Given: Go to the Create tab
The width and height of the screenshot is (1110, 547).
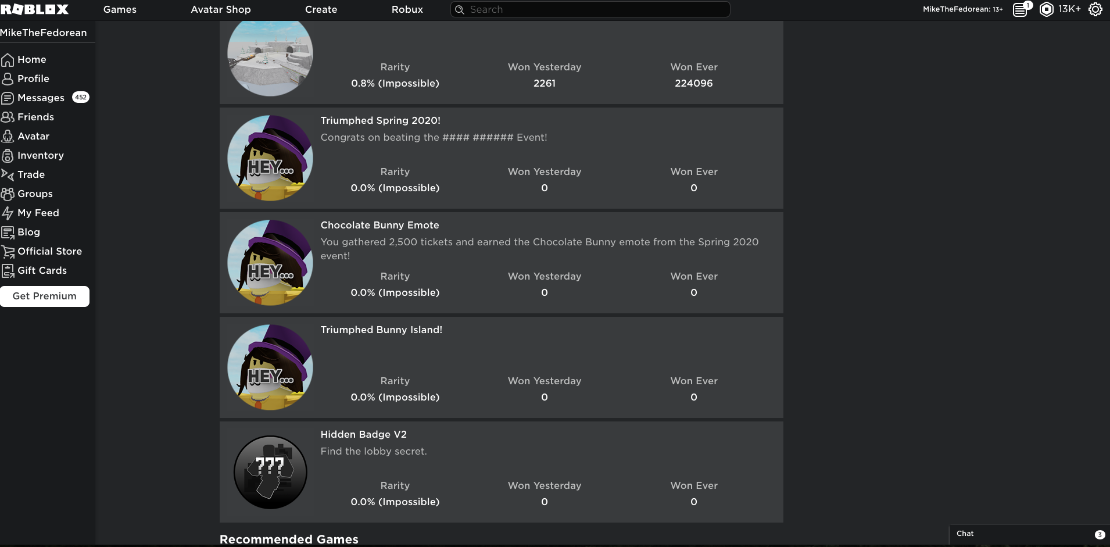Looking at the screenshot, I should click(321, 9).
